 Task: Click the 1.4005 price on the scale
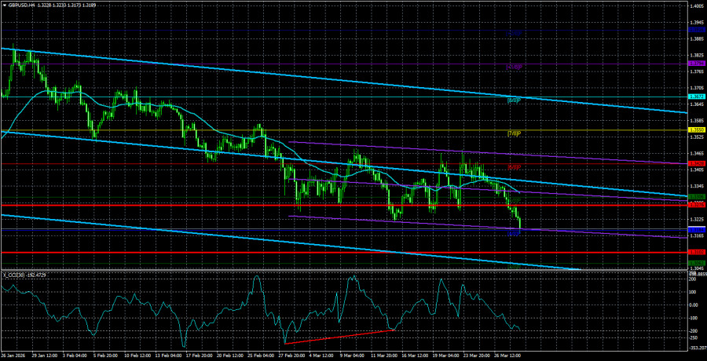click(695, 5)
